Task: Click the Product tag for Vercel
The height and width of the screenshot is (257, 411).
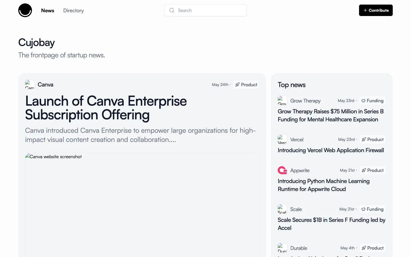Action: pyautogui.click(x=372, y=139)
